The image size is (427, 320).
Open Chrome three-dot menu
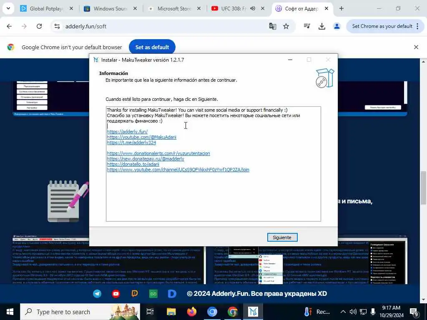(x=417, y=26)
